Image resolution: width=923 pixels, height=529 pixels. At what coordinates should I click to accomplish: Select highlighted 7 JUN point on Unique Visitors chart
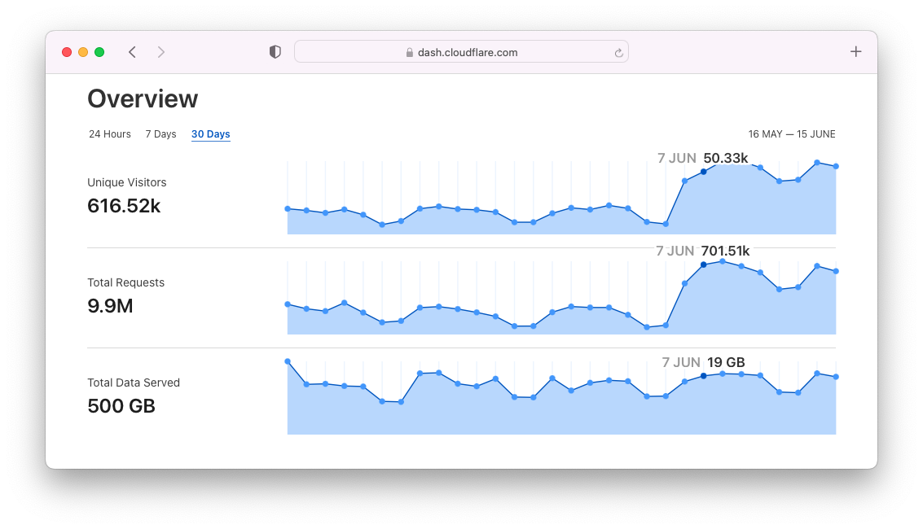tap(703, 172)
